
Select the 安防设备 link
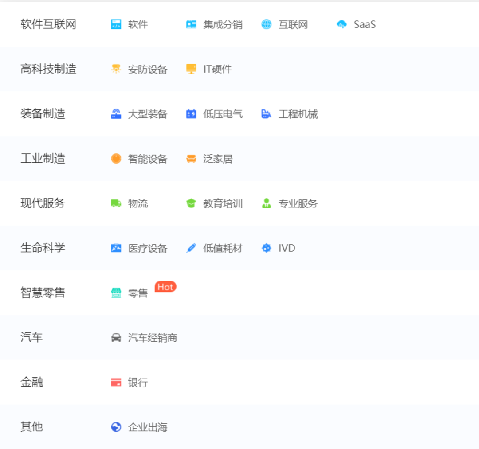pyautogui.click(x=148, y=69)
